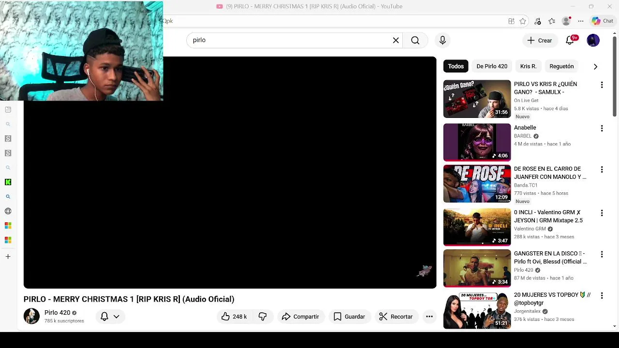Dislike the Merry Christmas video

(263, 317)
